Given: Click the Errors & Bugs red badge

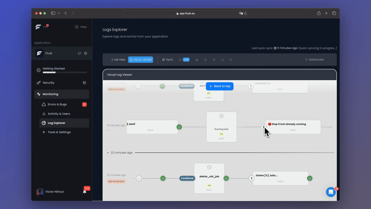Looking at the screenshot, I should click(x=84, y=104).
